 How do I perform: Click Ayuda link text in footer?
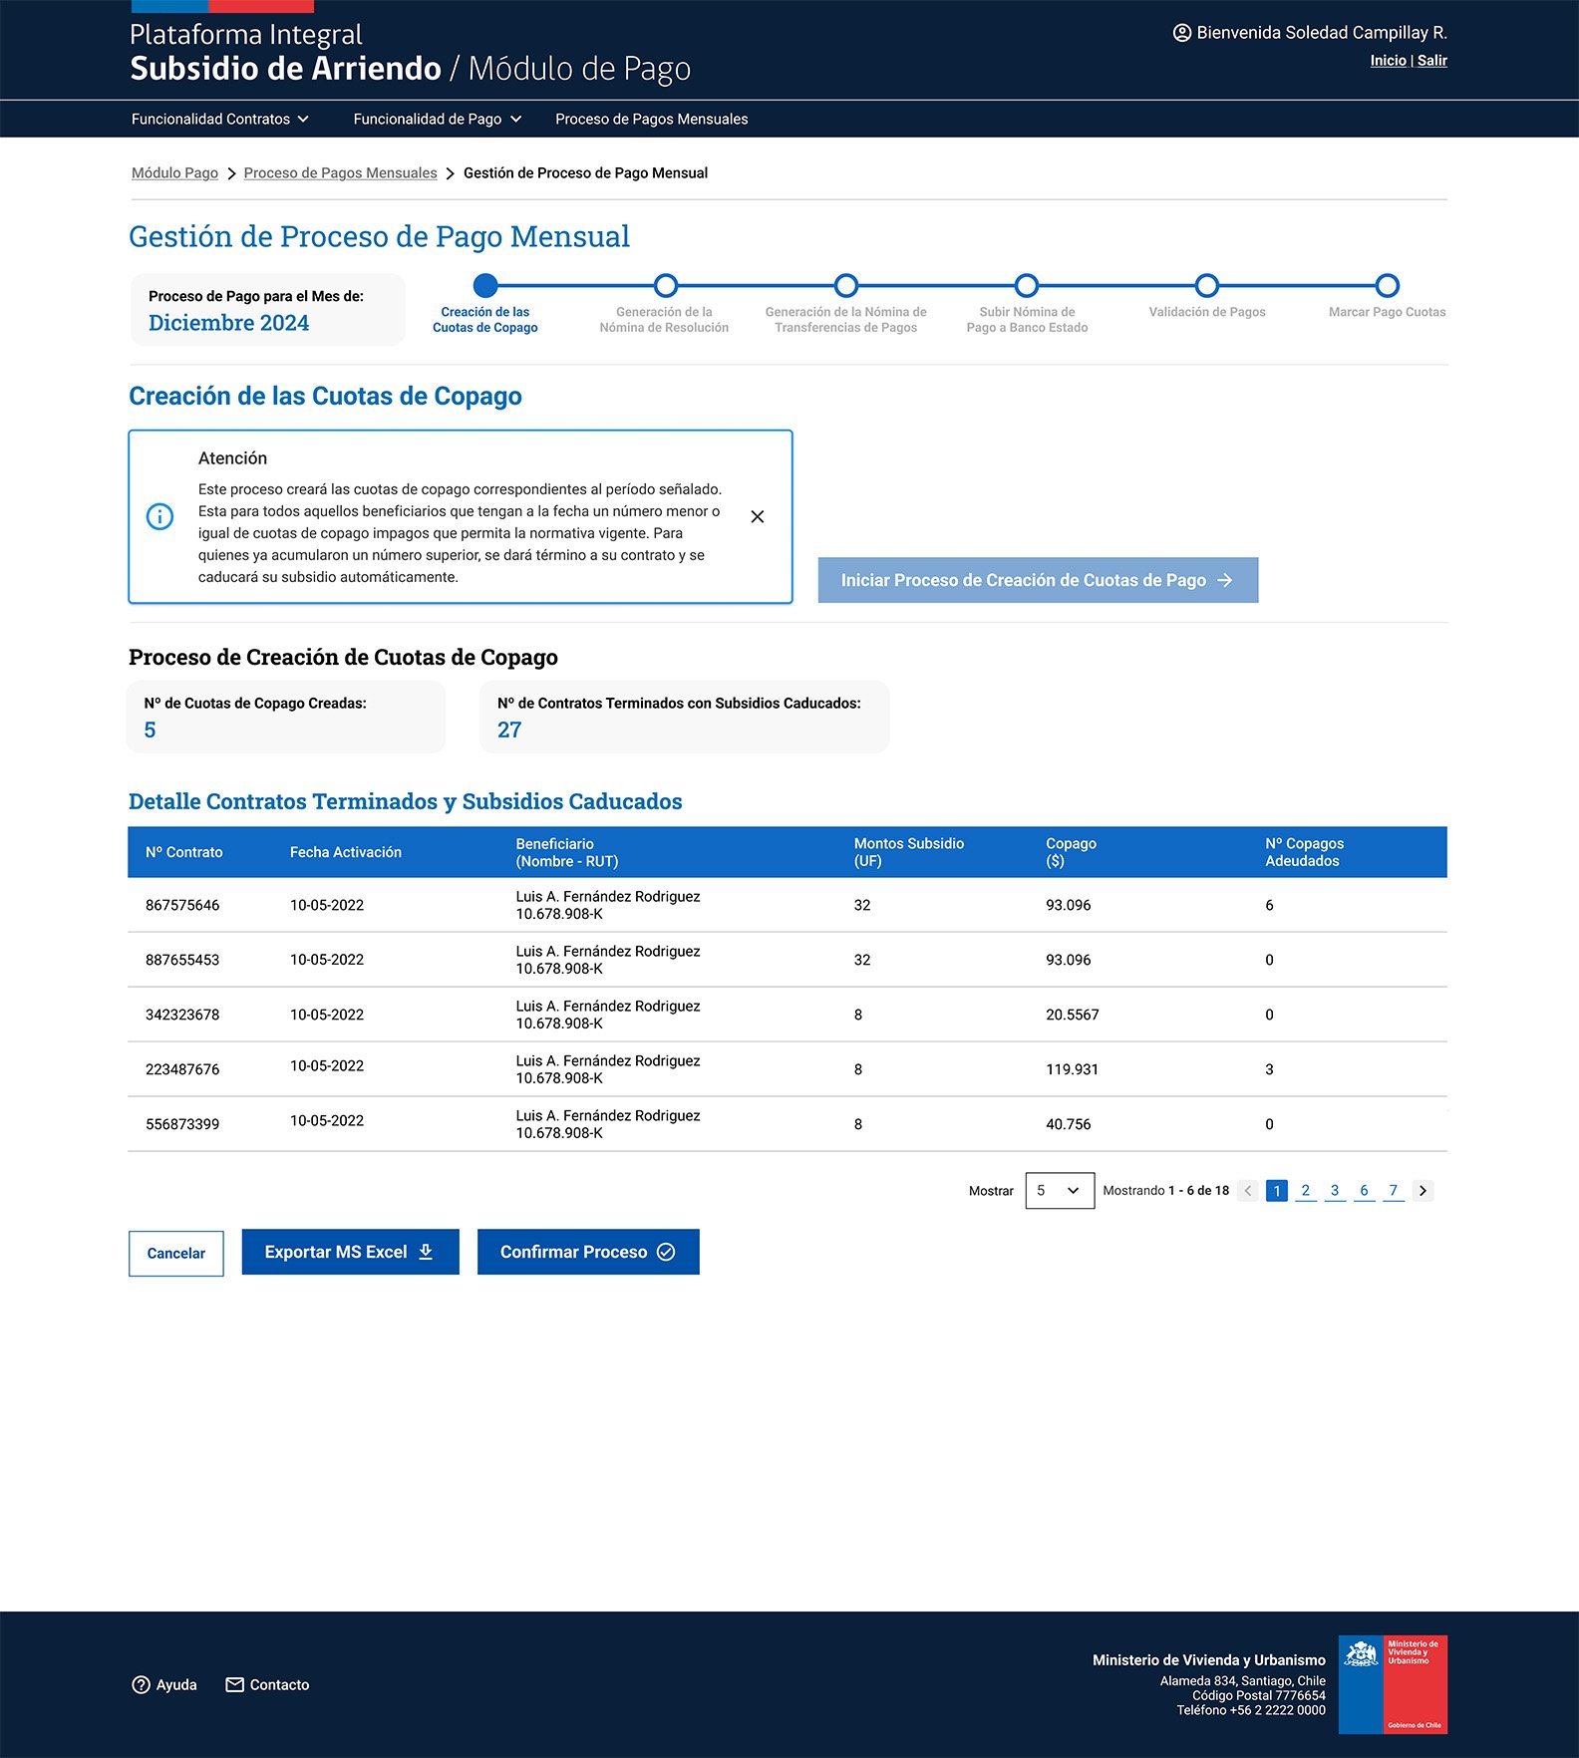point(176,1685)
